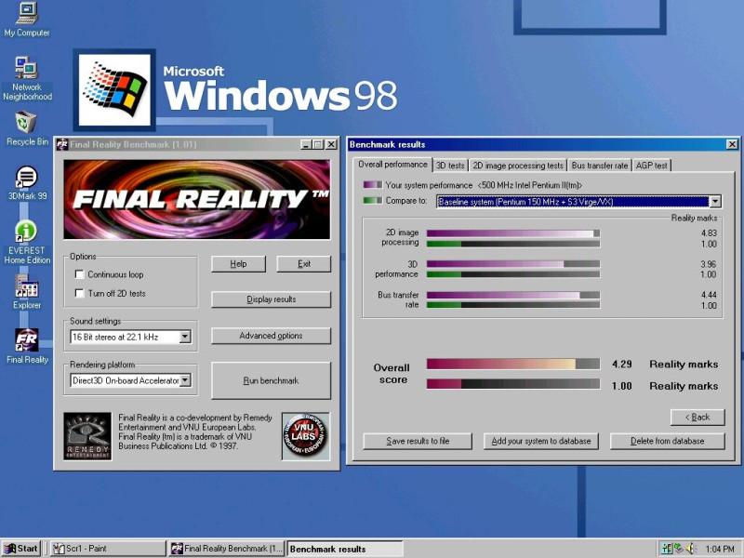Viewport: 744px width, 558px height.
Task: Click Add your system to database
Action: 541,441
